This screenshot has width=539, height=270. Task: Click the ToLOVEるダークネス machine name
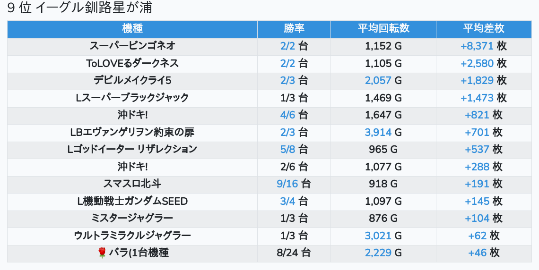tap(132, 63)
